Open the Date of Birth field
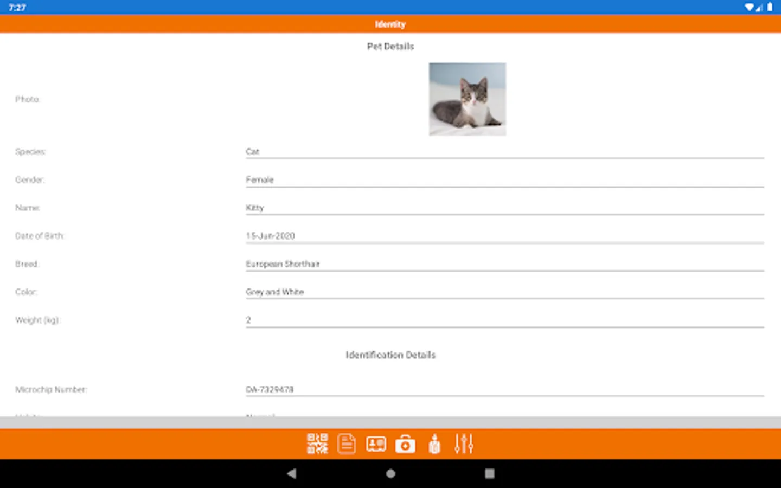 [x=505, y=236]
